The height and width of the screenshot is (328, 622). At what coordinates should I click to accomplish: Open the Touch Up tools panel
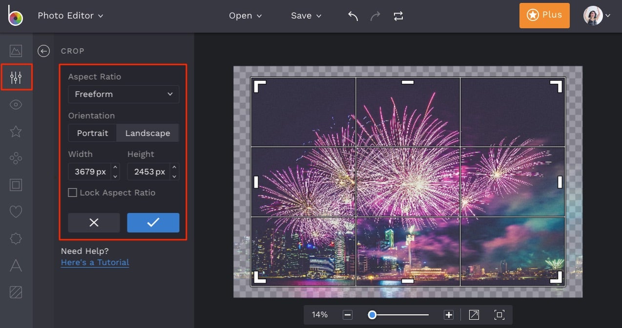(16, 158)
